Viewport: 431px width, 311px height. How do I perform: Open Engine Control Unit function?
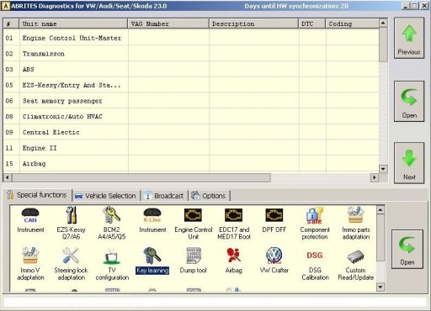(x=194, y=224)
